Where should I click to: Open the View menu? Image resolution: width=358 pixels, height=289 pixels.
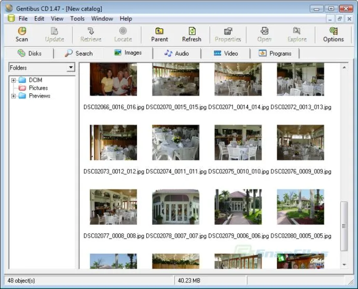[57, 19]
